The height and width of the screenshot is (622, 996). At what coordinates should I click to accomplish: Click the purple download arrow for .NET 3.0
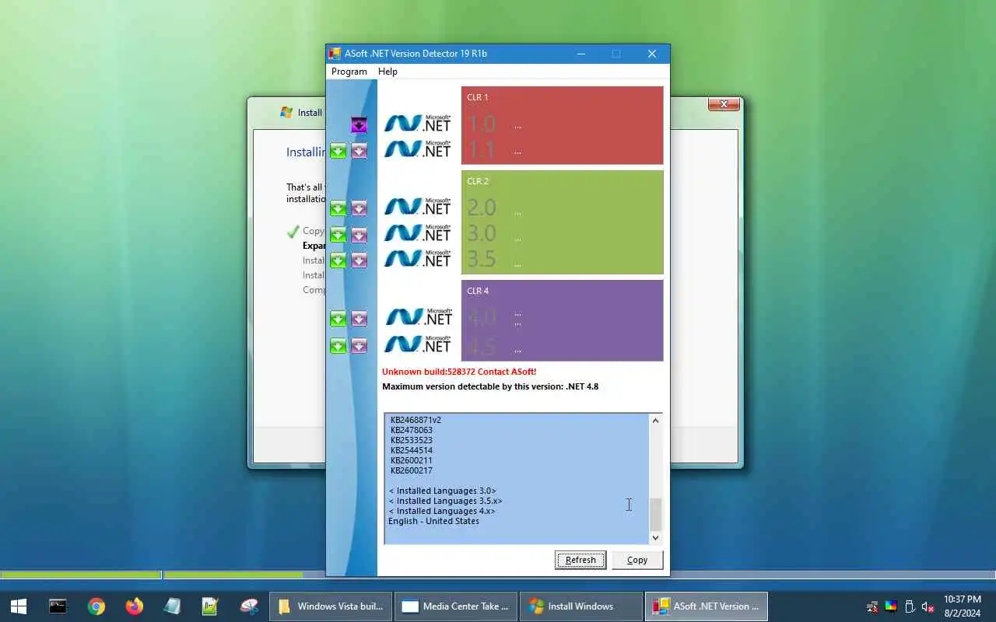(x=359, y=235)
